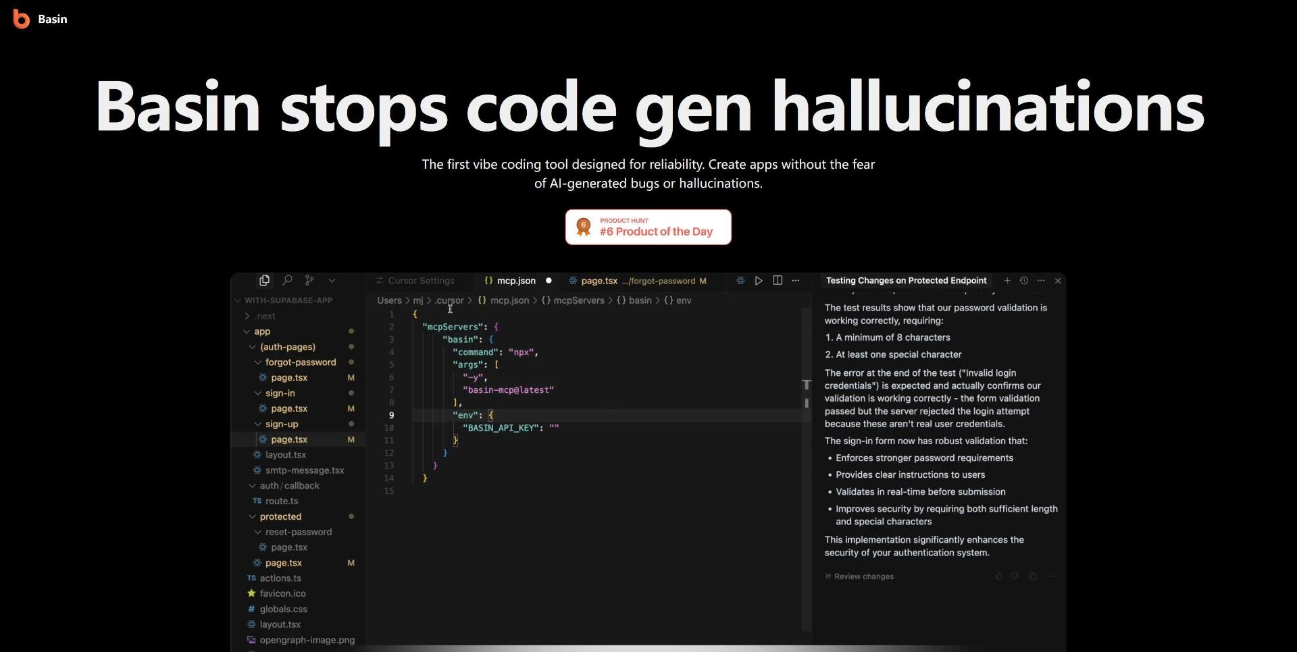1297x652 pixels.
Task: Open smtp-message.tsx file
Action: tap(299, 470)
